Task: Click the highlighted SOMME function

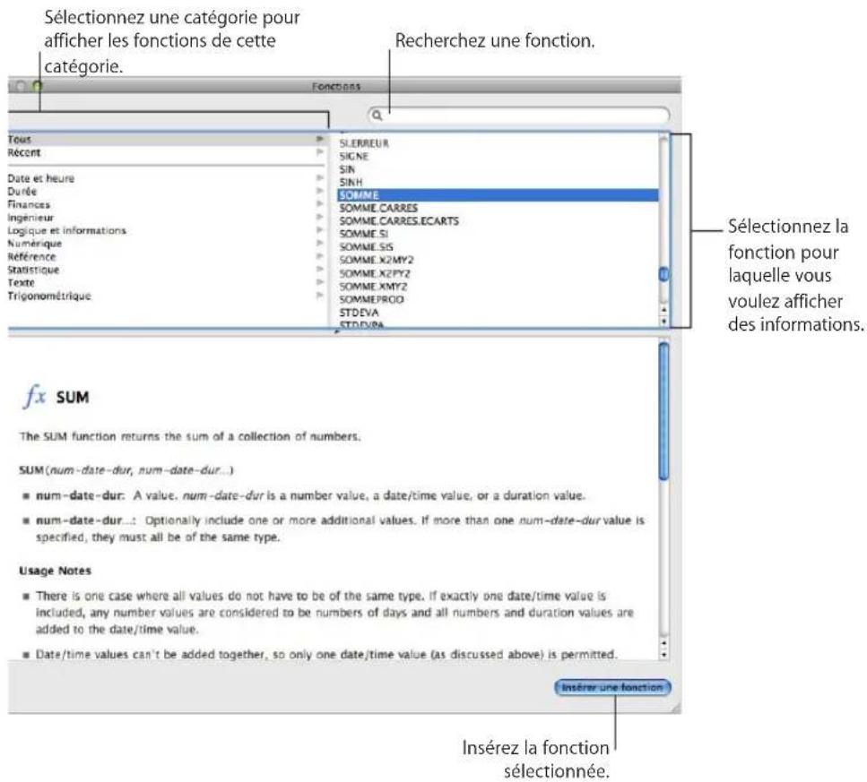Action: point(498,195)
